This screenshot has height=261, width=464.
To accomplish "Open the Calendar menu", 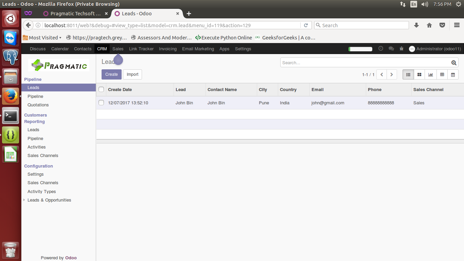I will [60, 49].
